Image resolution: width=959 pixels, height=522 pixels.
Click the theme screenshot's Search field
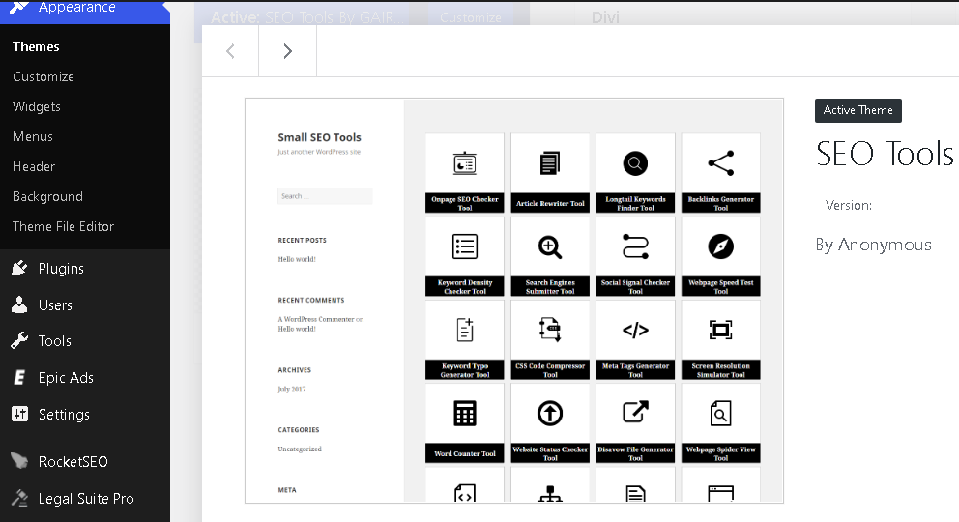click(x=325, y=196)
